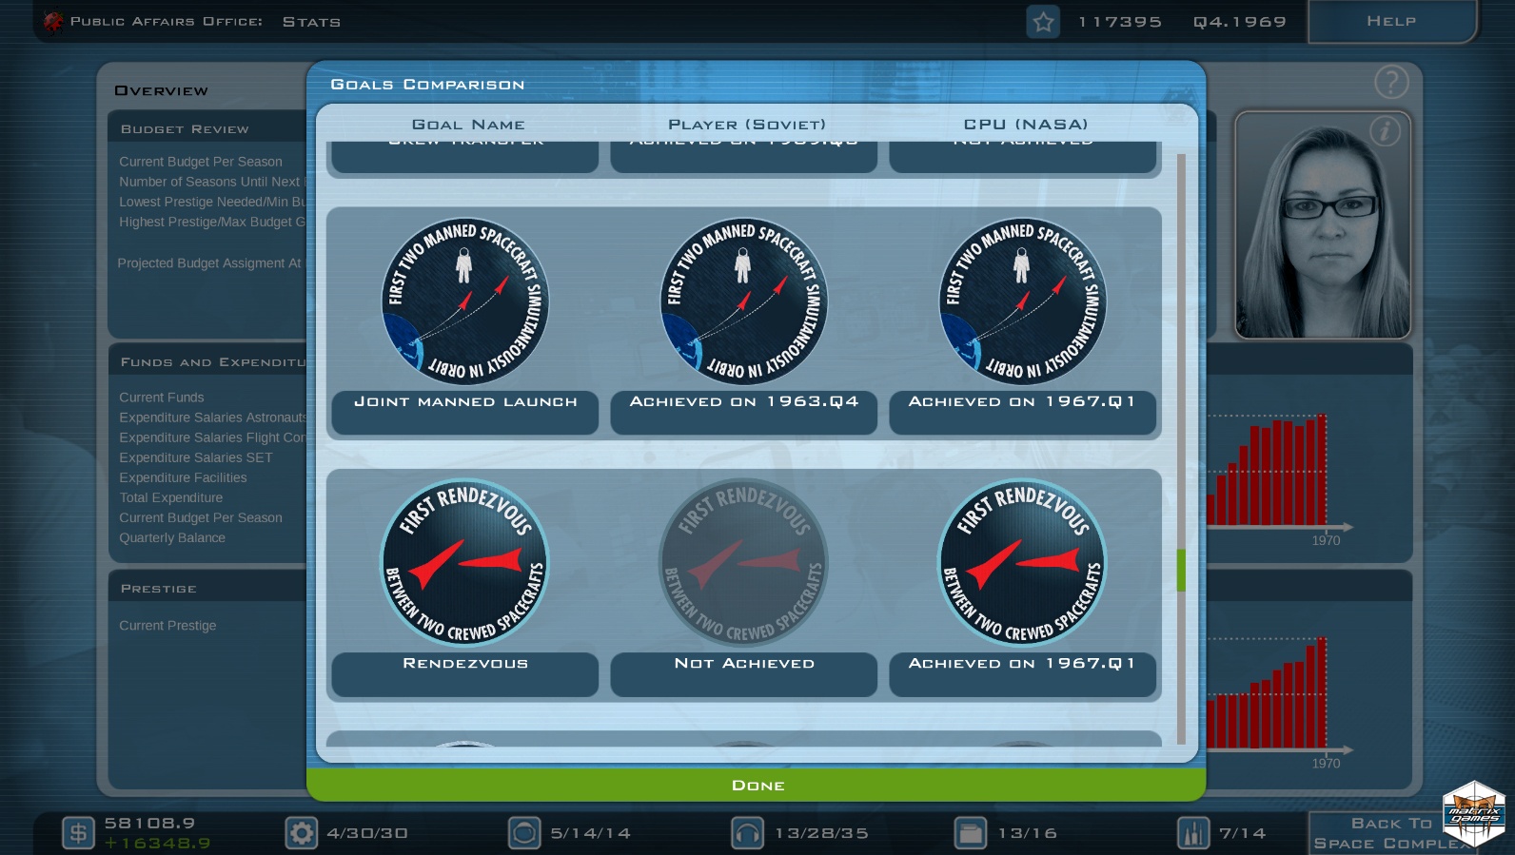Click the info icon on the portrait
1515x855 pixels.
coord(1386,131)
